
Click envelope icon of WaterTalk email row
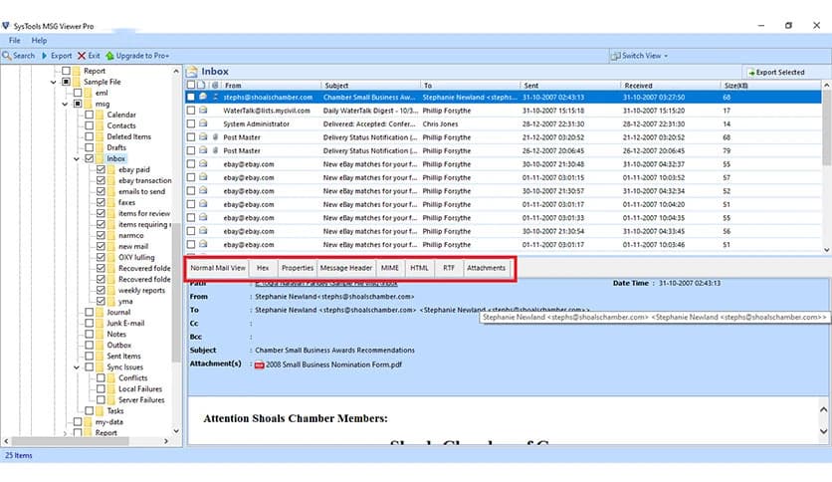(203, 111)
